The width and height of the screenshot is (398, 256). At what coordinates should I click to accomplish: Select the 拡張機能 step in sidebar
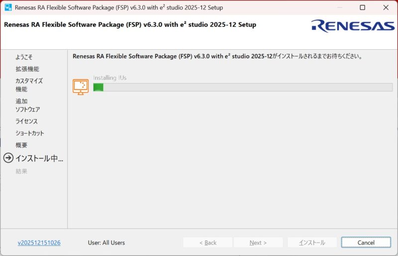[x=27, y=69]
